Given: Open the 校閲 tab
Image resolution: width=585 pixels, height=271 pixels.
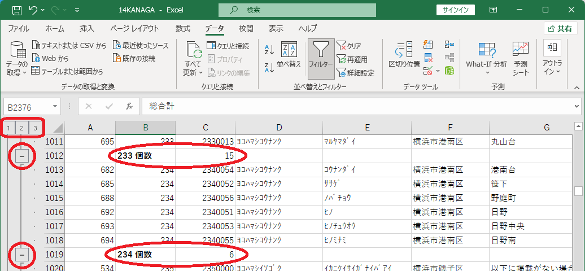Looking at the screenshot, I should click(246, 28).
